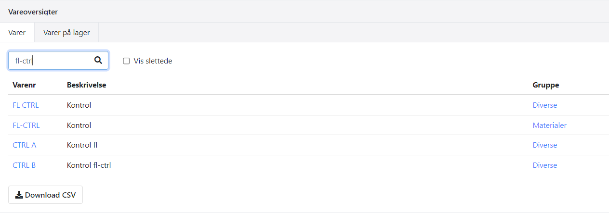The image size is (609, 213).
Task: Click Diverse group in CTRL B row
Action: 544,165
